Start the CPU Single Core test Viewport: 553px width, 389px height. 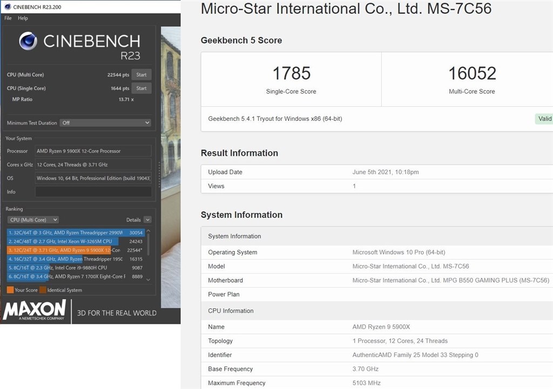coord(141,88)
